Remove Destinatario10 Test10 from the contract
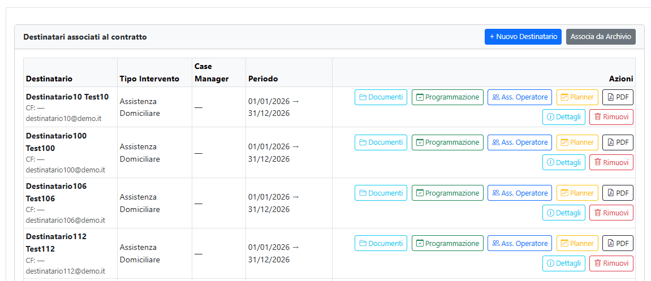 click(x=611, y=117)
